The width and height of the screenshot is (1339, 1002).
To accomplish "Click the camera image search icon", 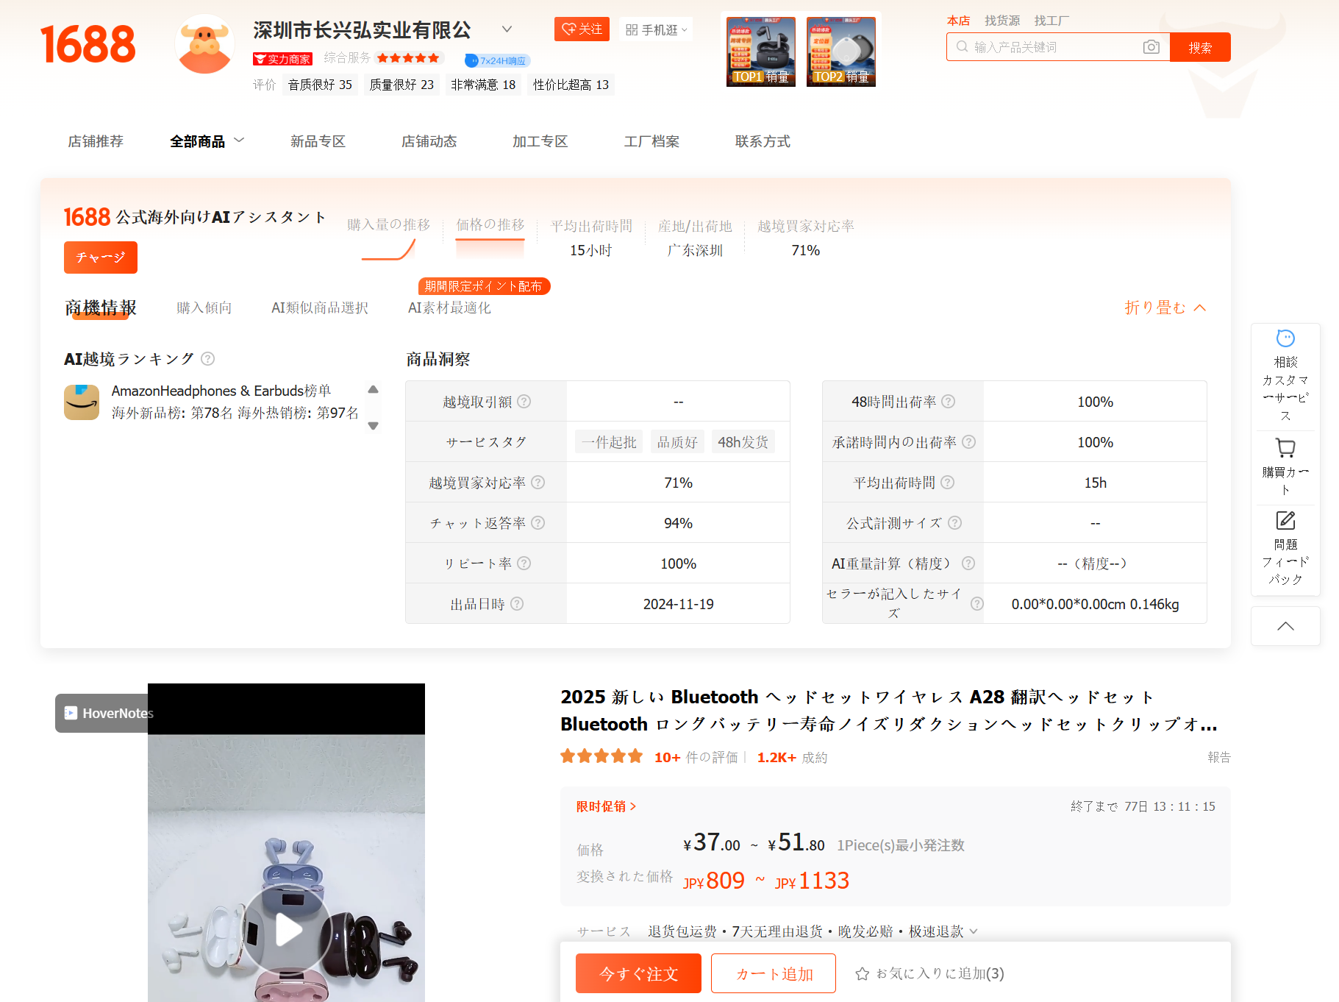I will click(x=1151, y=47).
